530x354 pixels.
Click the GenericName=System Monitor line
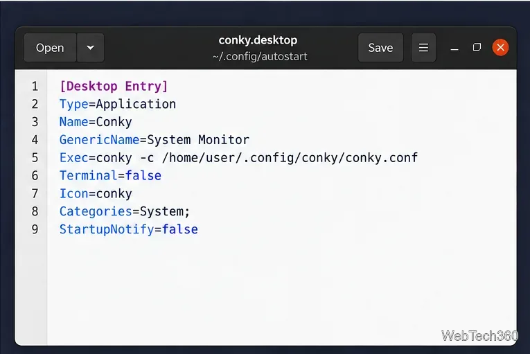(x=154, y=140)
